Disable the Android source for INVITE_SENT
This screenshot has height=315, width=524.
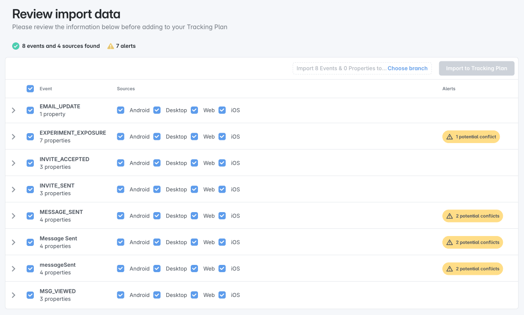pyautogui.click(x=120, y=189)
